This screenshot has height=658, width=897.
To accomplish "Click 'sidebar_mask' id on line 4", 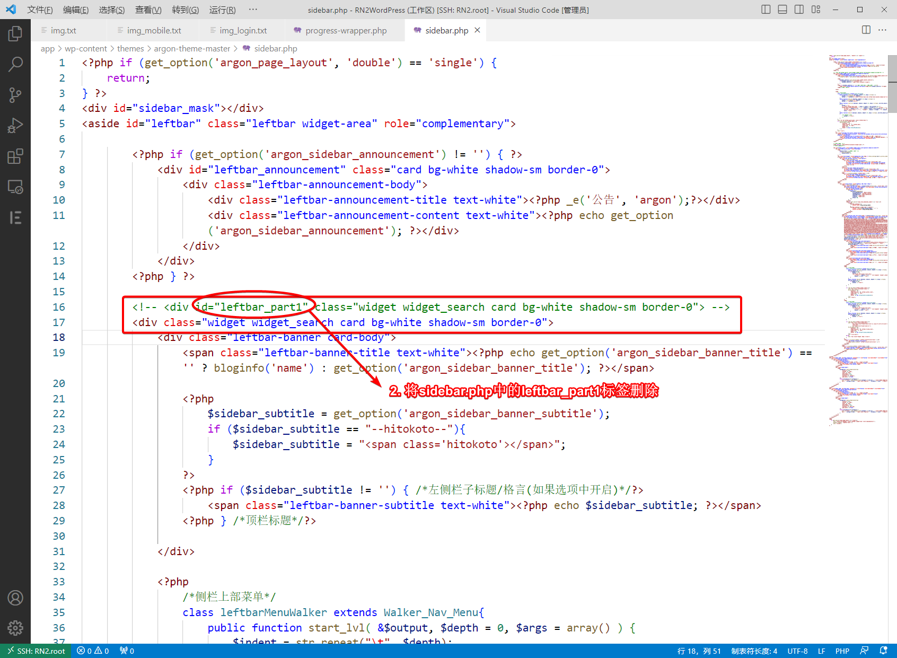I will pos(176,108).
